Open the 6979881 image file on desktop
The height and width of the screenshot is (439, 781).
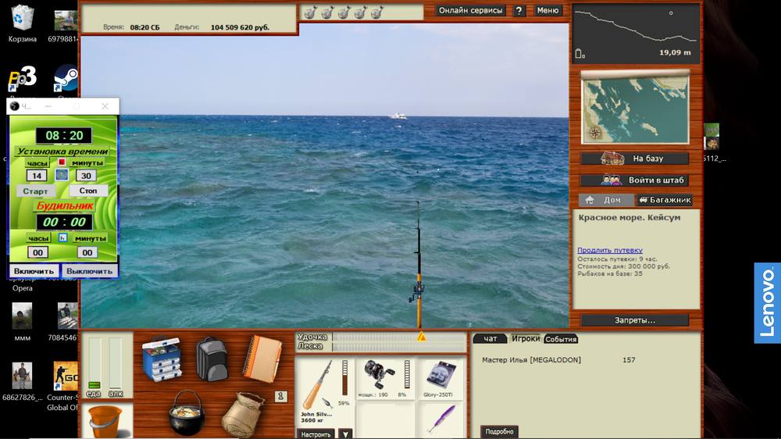[63, 26]
